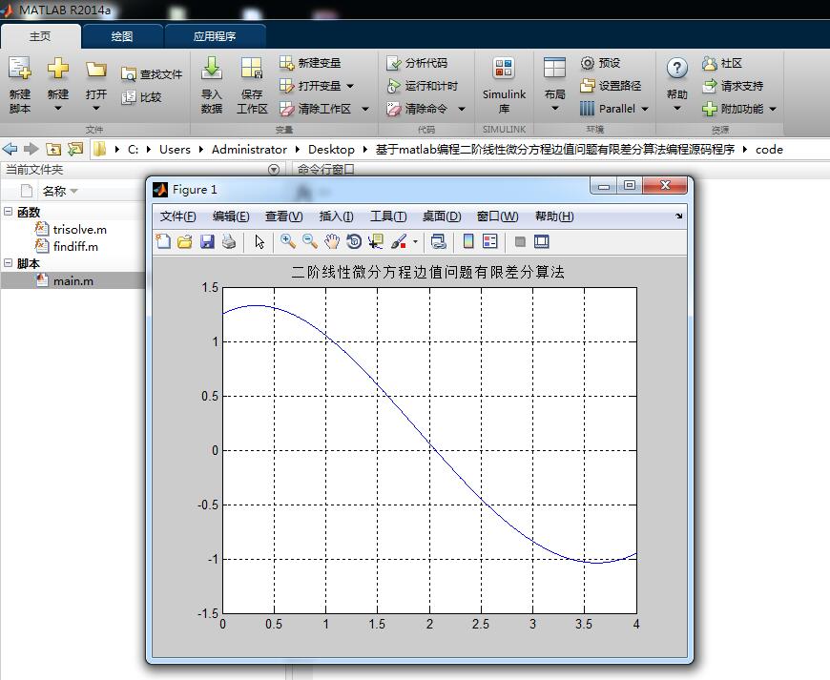The width and height of the screenshot is (830, 680).
Task: Click Open File icon in Figure toolbar
Action: [x=185, y=242]
